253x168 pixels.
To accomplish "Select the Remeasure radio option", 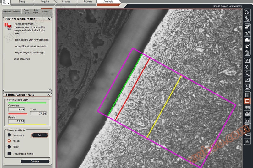I will pyautogui.click(x=9, y=135).
